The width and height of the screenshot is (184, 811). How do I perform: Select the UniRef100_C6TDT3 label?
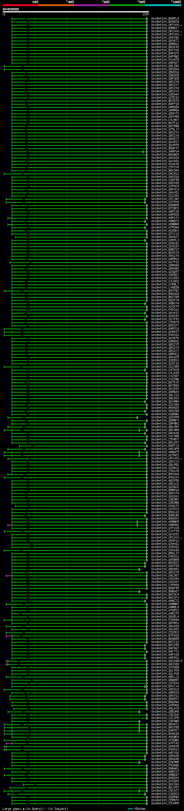point(165,509)
